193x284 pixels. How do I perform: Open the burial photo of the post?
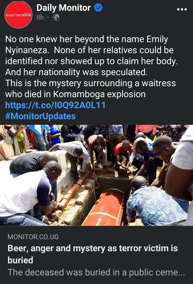(x=96, y=175)
